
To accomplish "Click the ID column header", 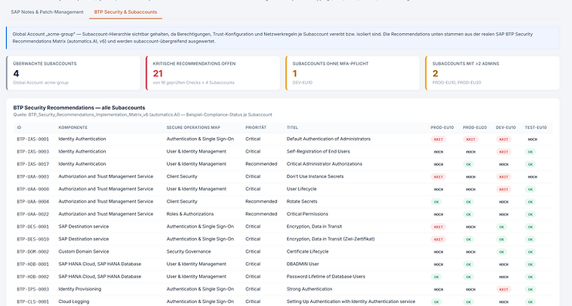I will [19, 127].
